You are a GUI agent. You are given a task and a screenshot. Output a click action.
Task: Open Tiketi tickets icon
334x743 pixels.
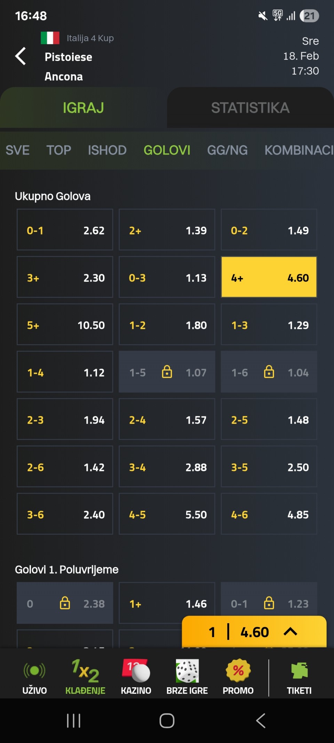pos(299,677)
